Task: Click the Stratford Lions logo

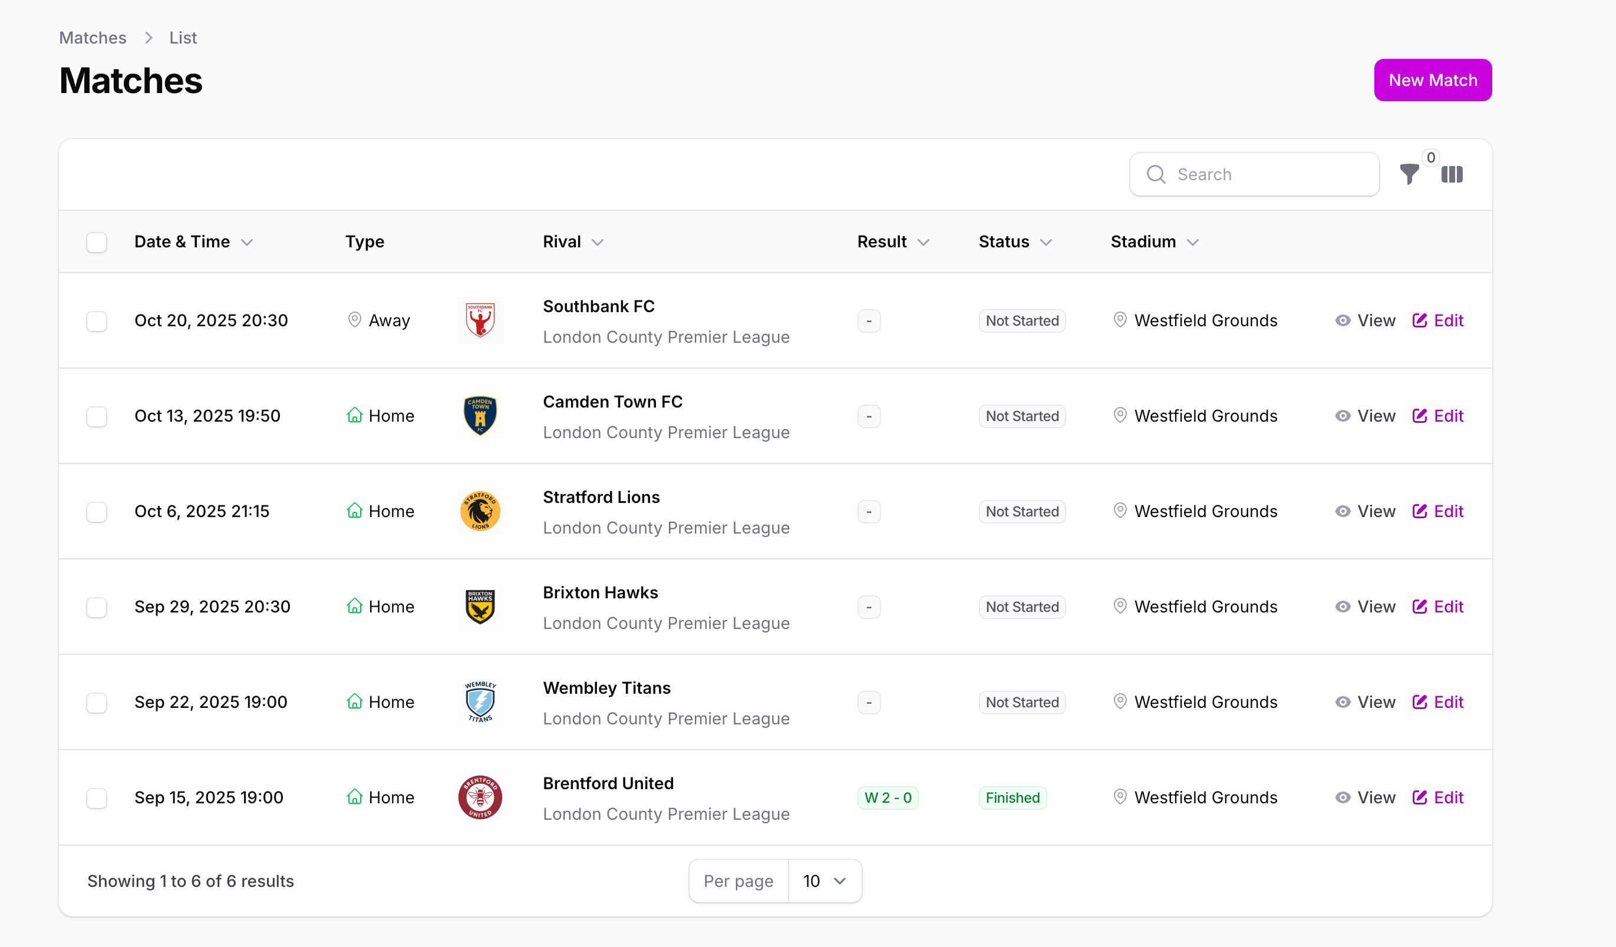Action: click(480, 511)
